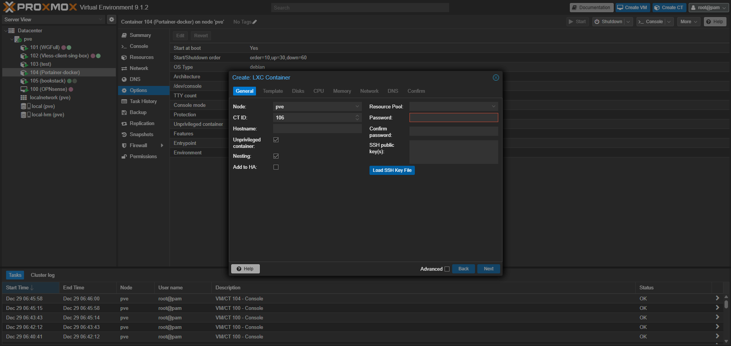Viewport: 731px width, 346px height.
Task: Sort tasks by Start Time column header
Action: point(30,288)
